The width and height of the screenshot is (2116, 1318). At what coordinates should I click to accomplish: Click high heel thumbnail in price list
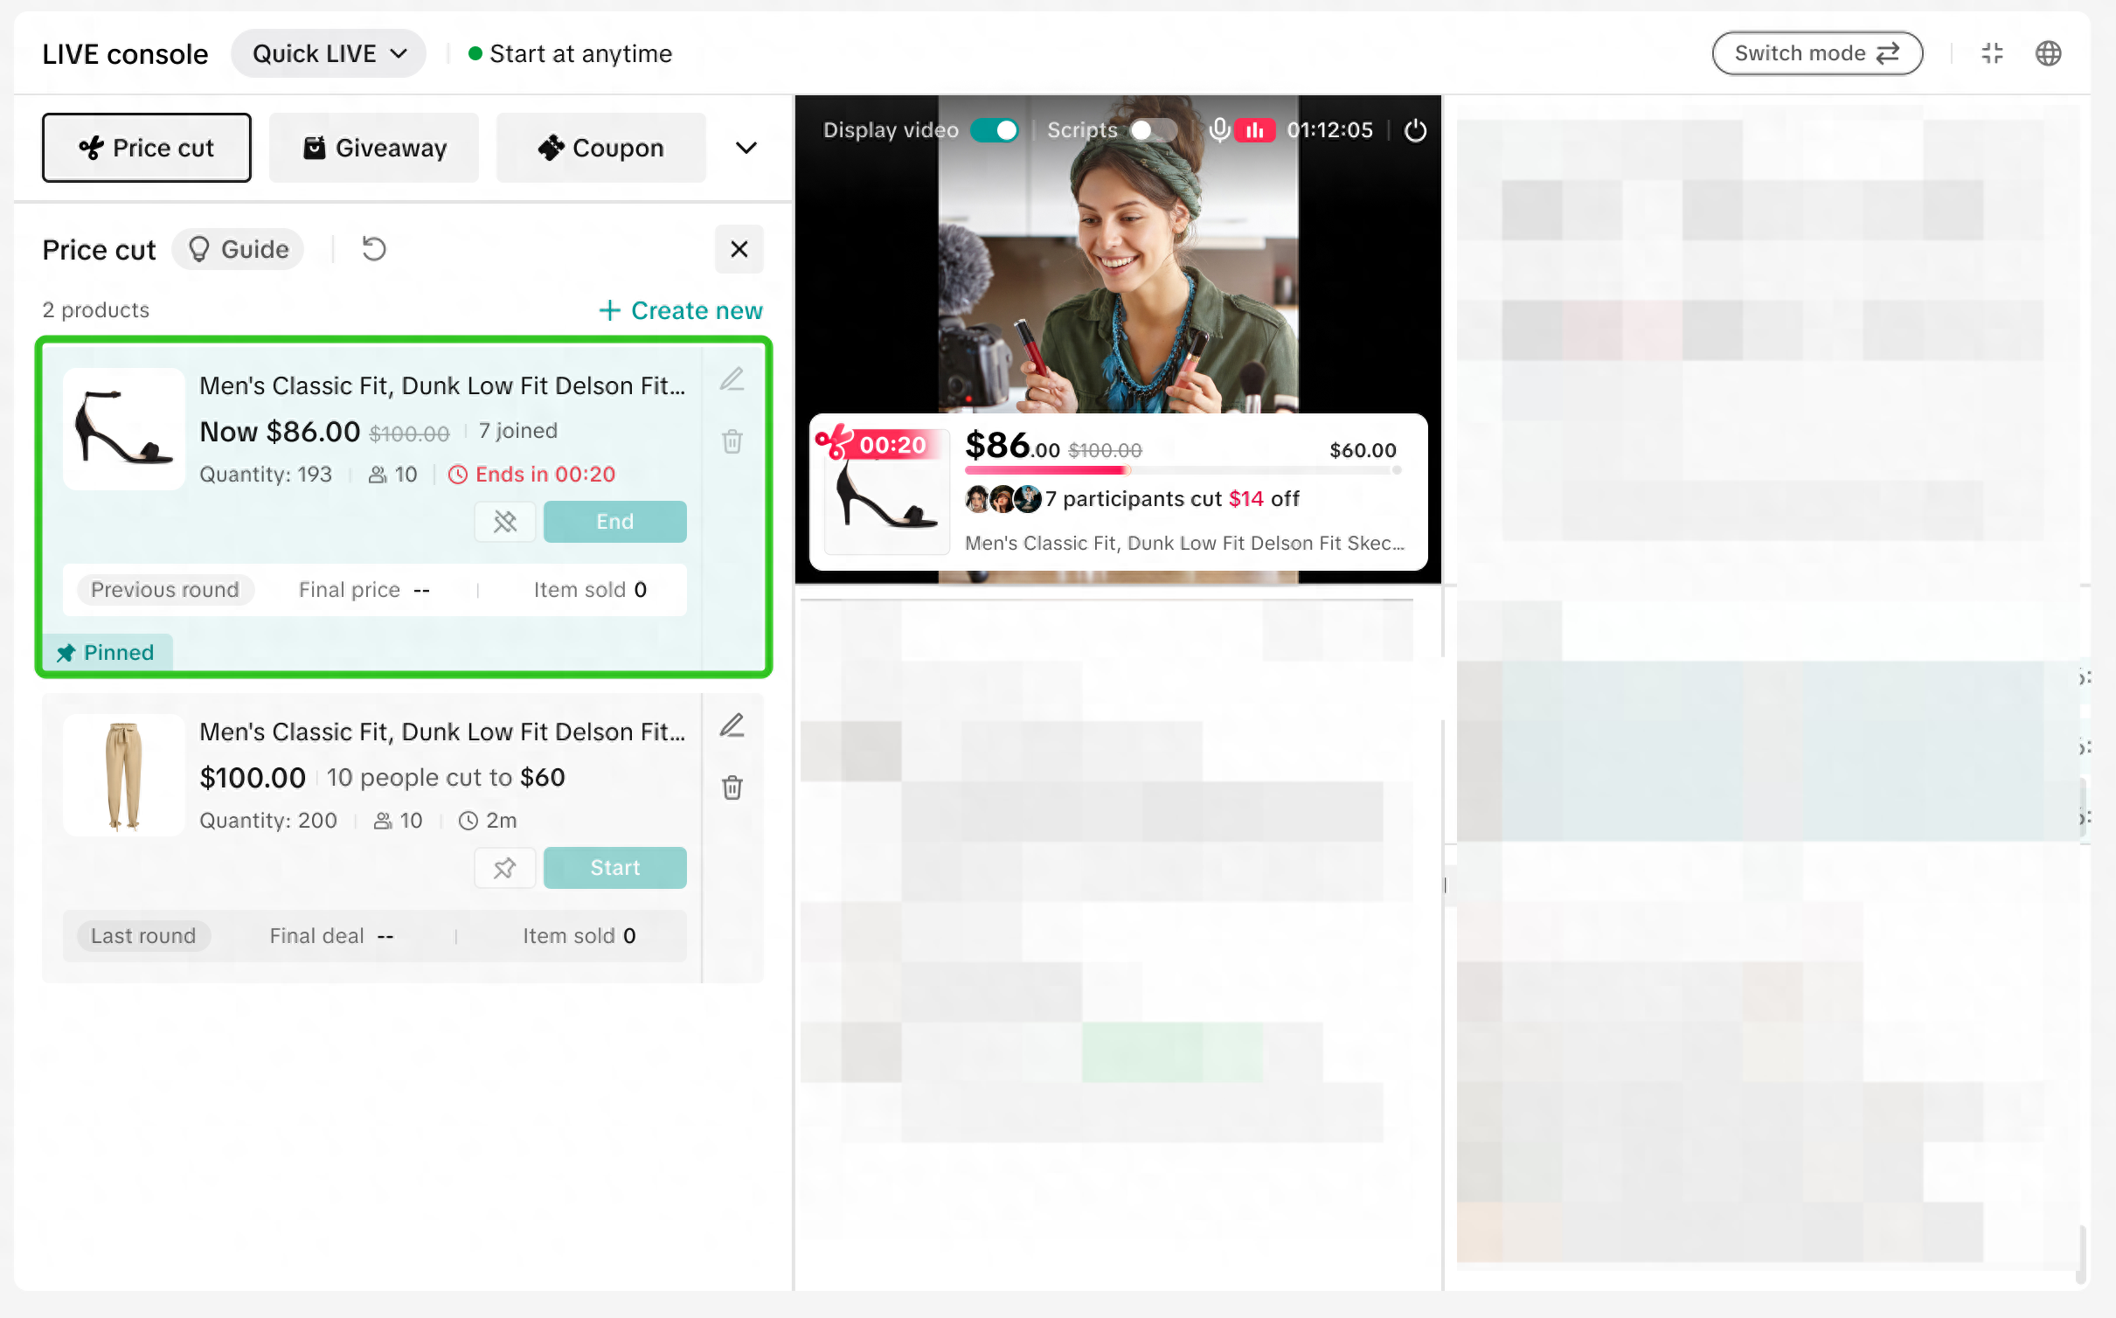pyautogui.click(x=124, y=428)
